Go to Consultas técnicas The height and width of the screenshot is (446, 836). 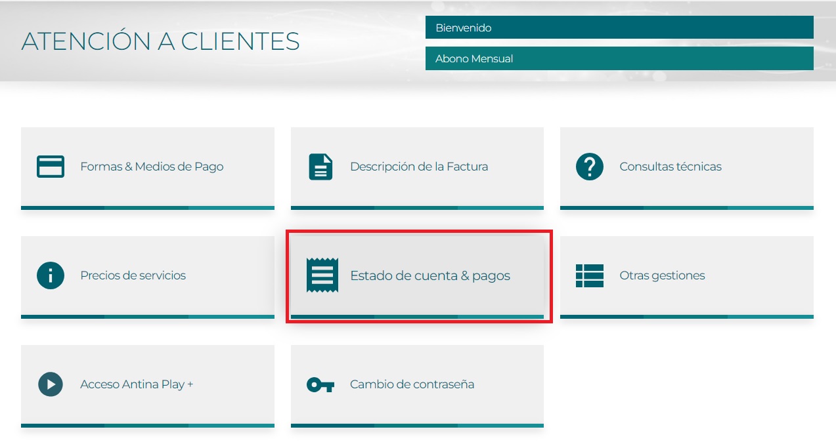pos(671,167)
